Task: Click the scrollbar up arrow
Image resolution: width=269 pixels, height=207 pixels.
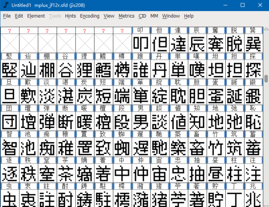Action: click(x=266, y=29)
